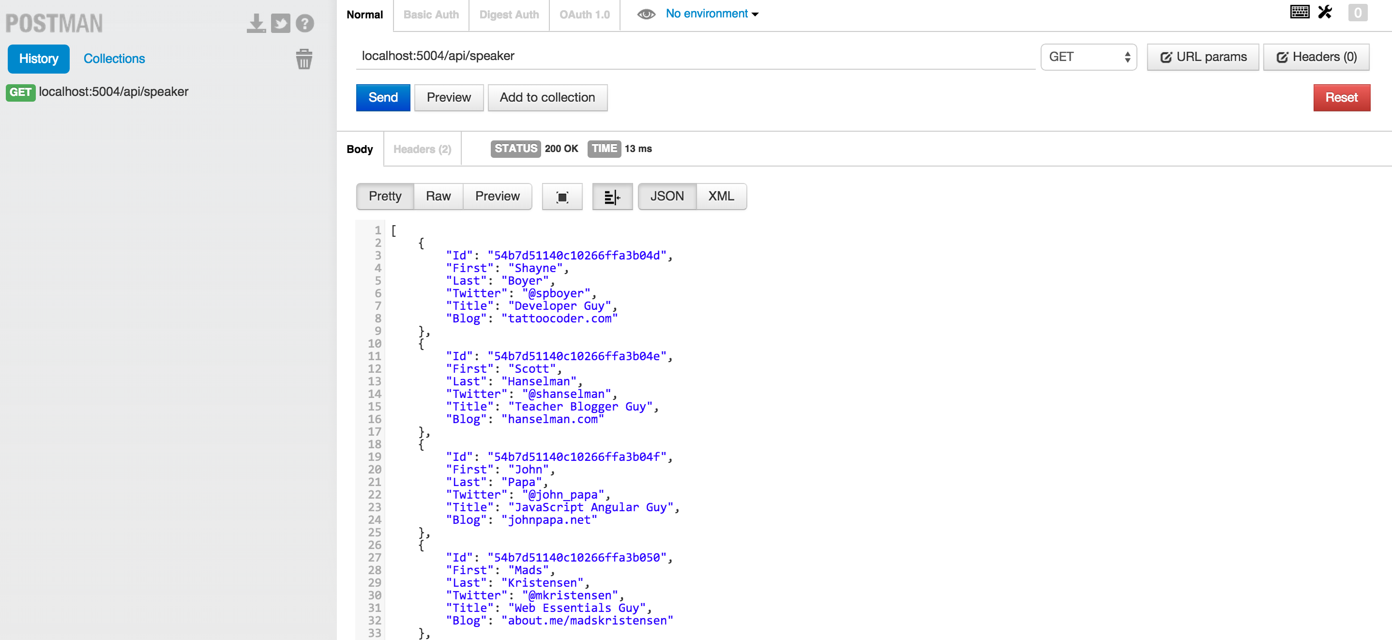The width and height of the screenshot is (1392, 640).
Task: Open the Twitter icon link
Action: tap(280, 23)
